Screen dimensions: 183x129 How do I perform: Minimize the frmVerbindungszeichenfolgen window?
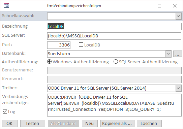tap(144, 6)
